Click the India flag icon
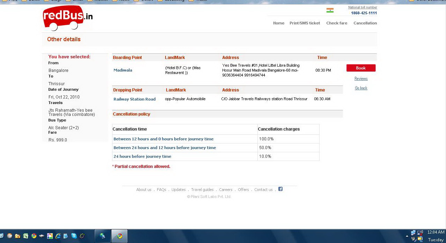 (x=330, y=10)
